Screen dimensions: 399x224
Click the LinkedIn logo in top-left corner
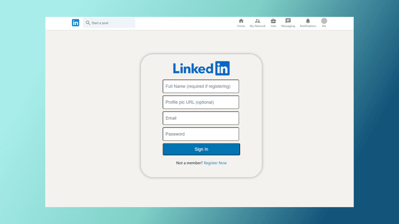point(75,22)
